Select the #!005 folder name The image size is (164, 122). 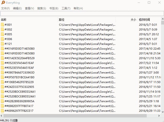coord(8,34)
